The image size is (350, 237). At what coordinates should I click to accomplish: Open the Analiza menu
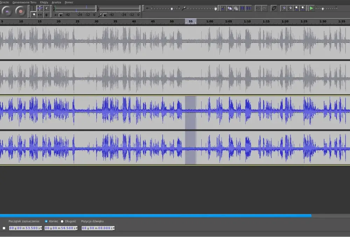tap(56, 2)
